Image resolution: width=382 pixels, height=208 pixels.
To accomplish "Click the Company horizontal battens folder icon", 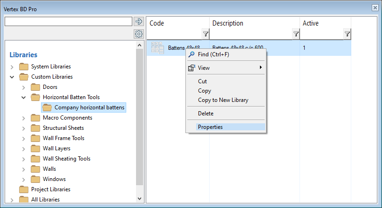I will (x=47, y=107).
